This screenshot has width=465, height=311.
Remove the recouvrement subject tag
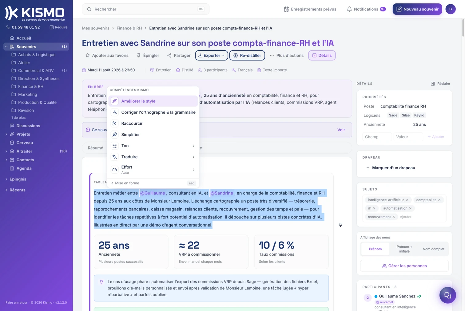point(394,217)
